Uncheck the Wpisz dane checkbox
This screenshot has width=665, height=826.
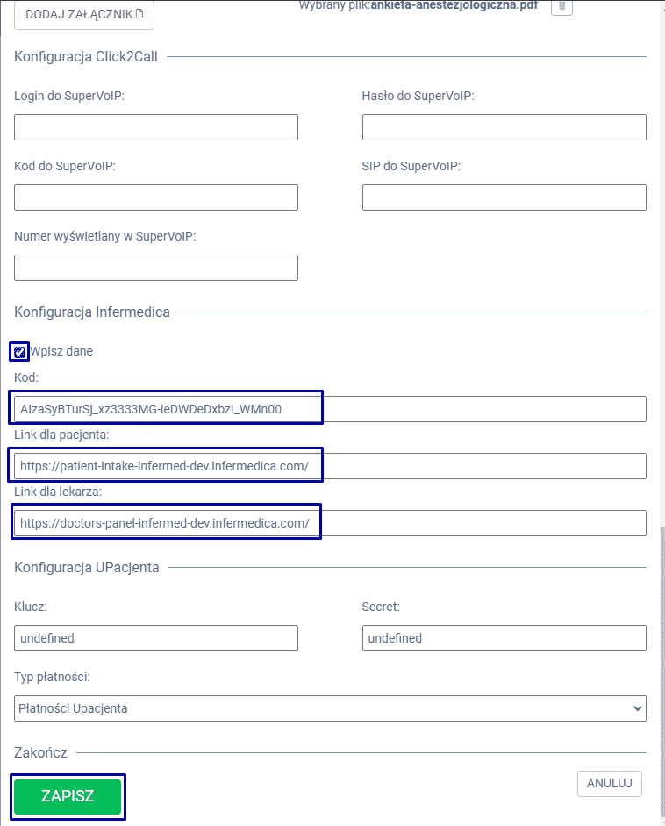pos(20,351)
